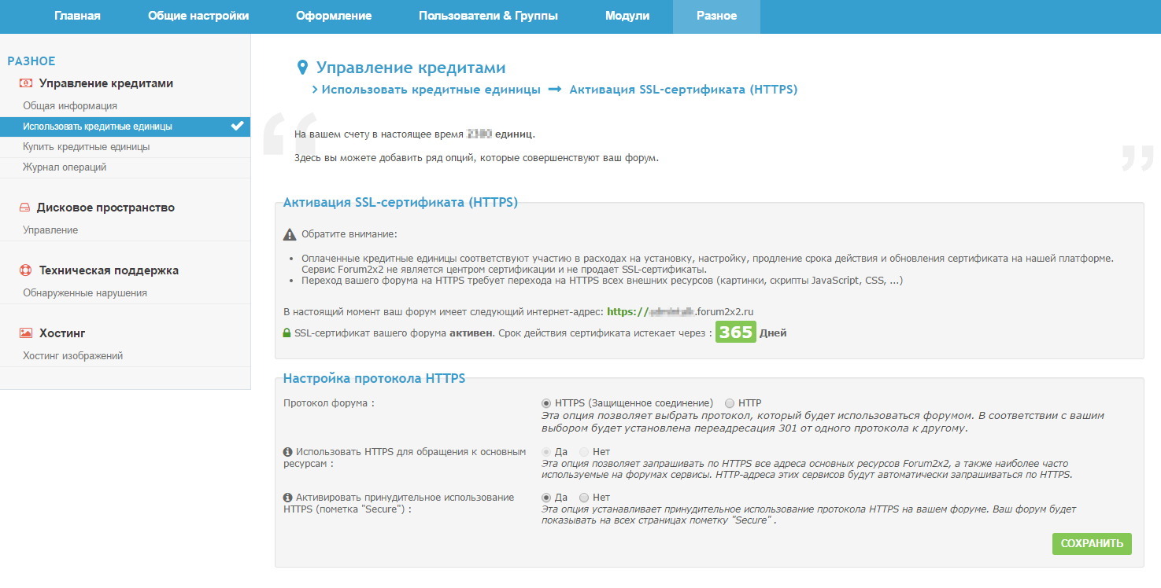Click info icon beside Использовать HTTPS option
Screen dimensions: 1161x588
pyautogui.click(x=287, y=452)
